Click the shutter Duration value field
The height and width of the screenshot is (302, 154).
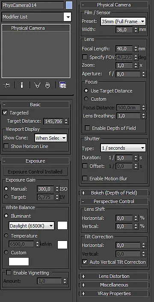[124, 158]
